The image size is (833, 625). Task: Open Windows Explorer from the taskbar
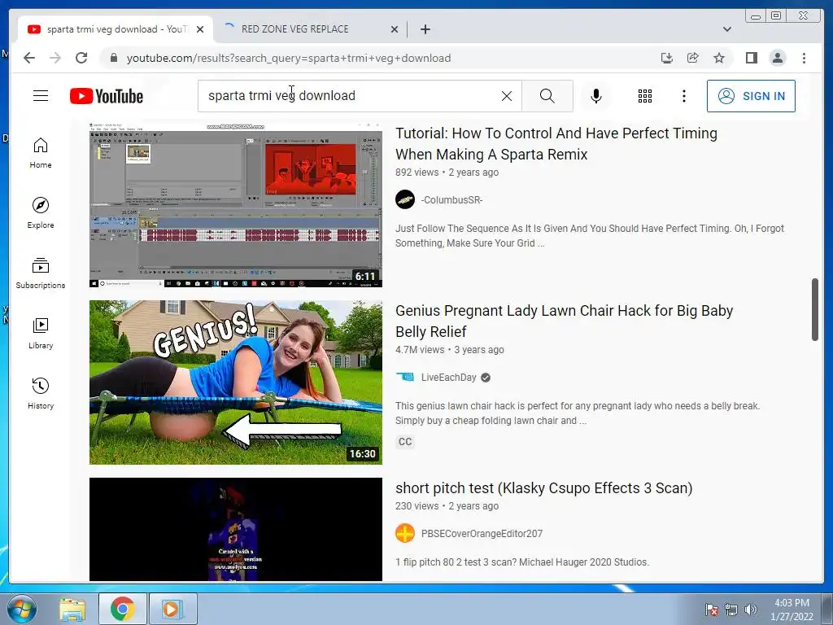[x=72, y=609]
